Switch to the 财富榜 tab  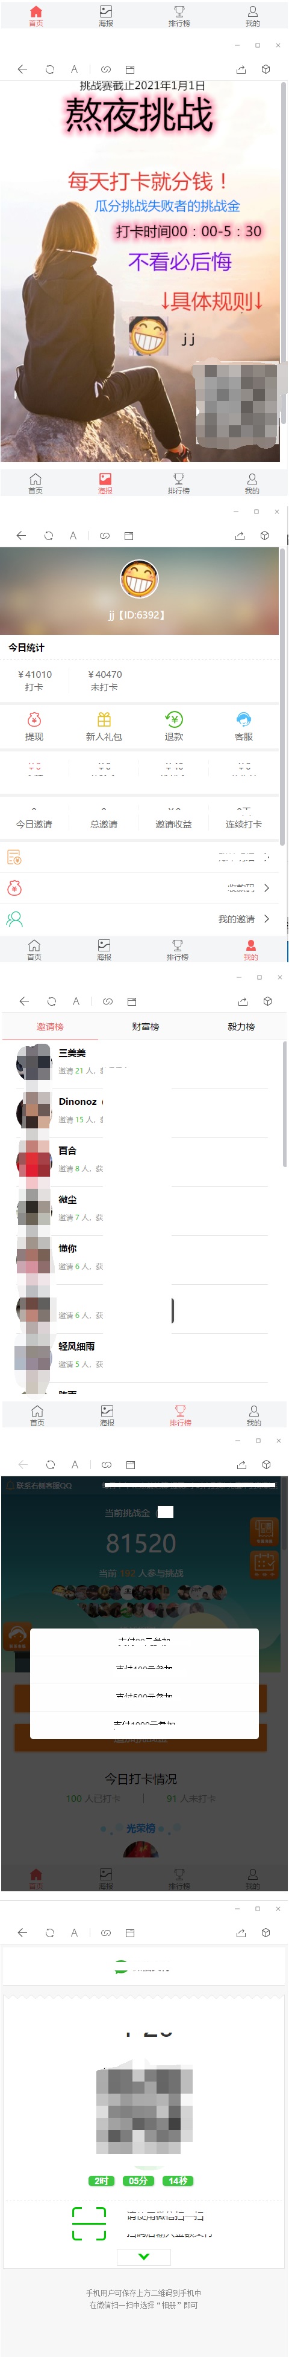146,1027
